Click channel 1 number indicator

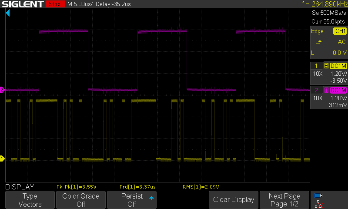coord(316,66)
